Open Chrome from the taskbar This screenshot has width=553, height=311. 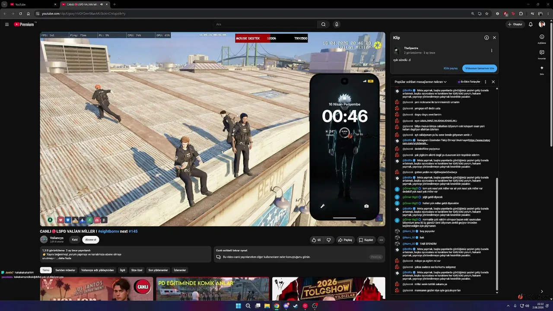[276, 306]
